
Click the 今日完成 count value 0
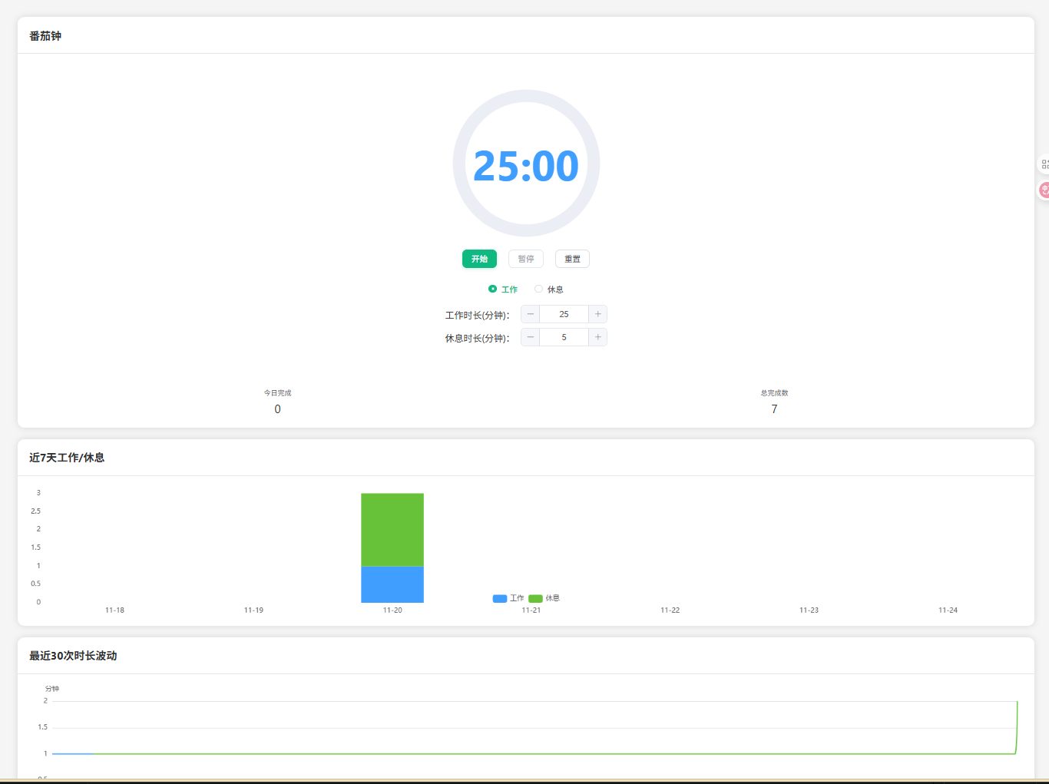click(277, 409)
